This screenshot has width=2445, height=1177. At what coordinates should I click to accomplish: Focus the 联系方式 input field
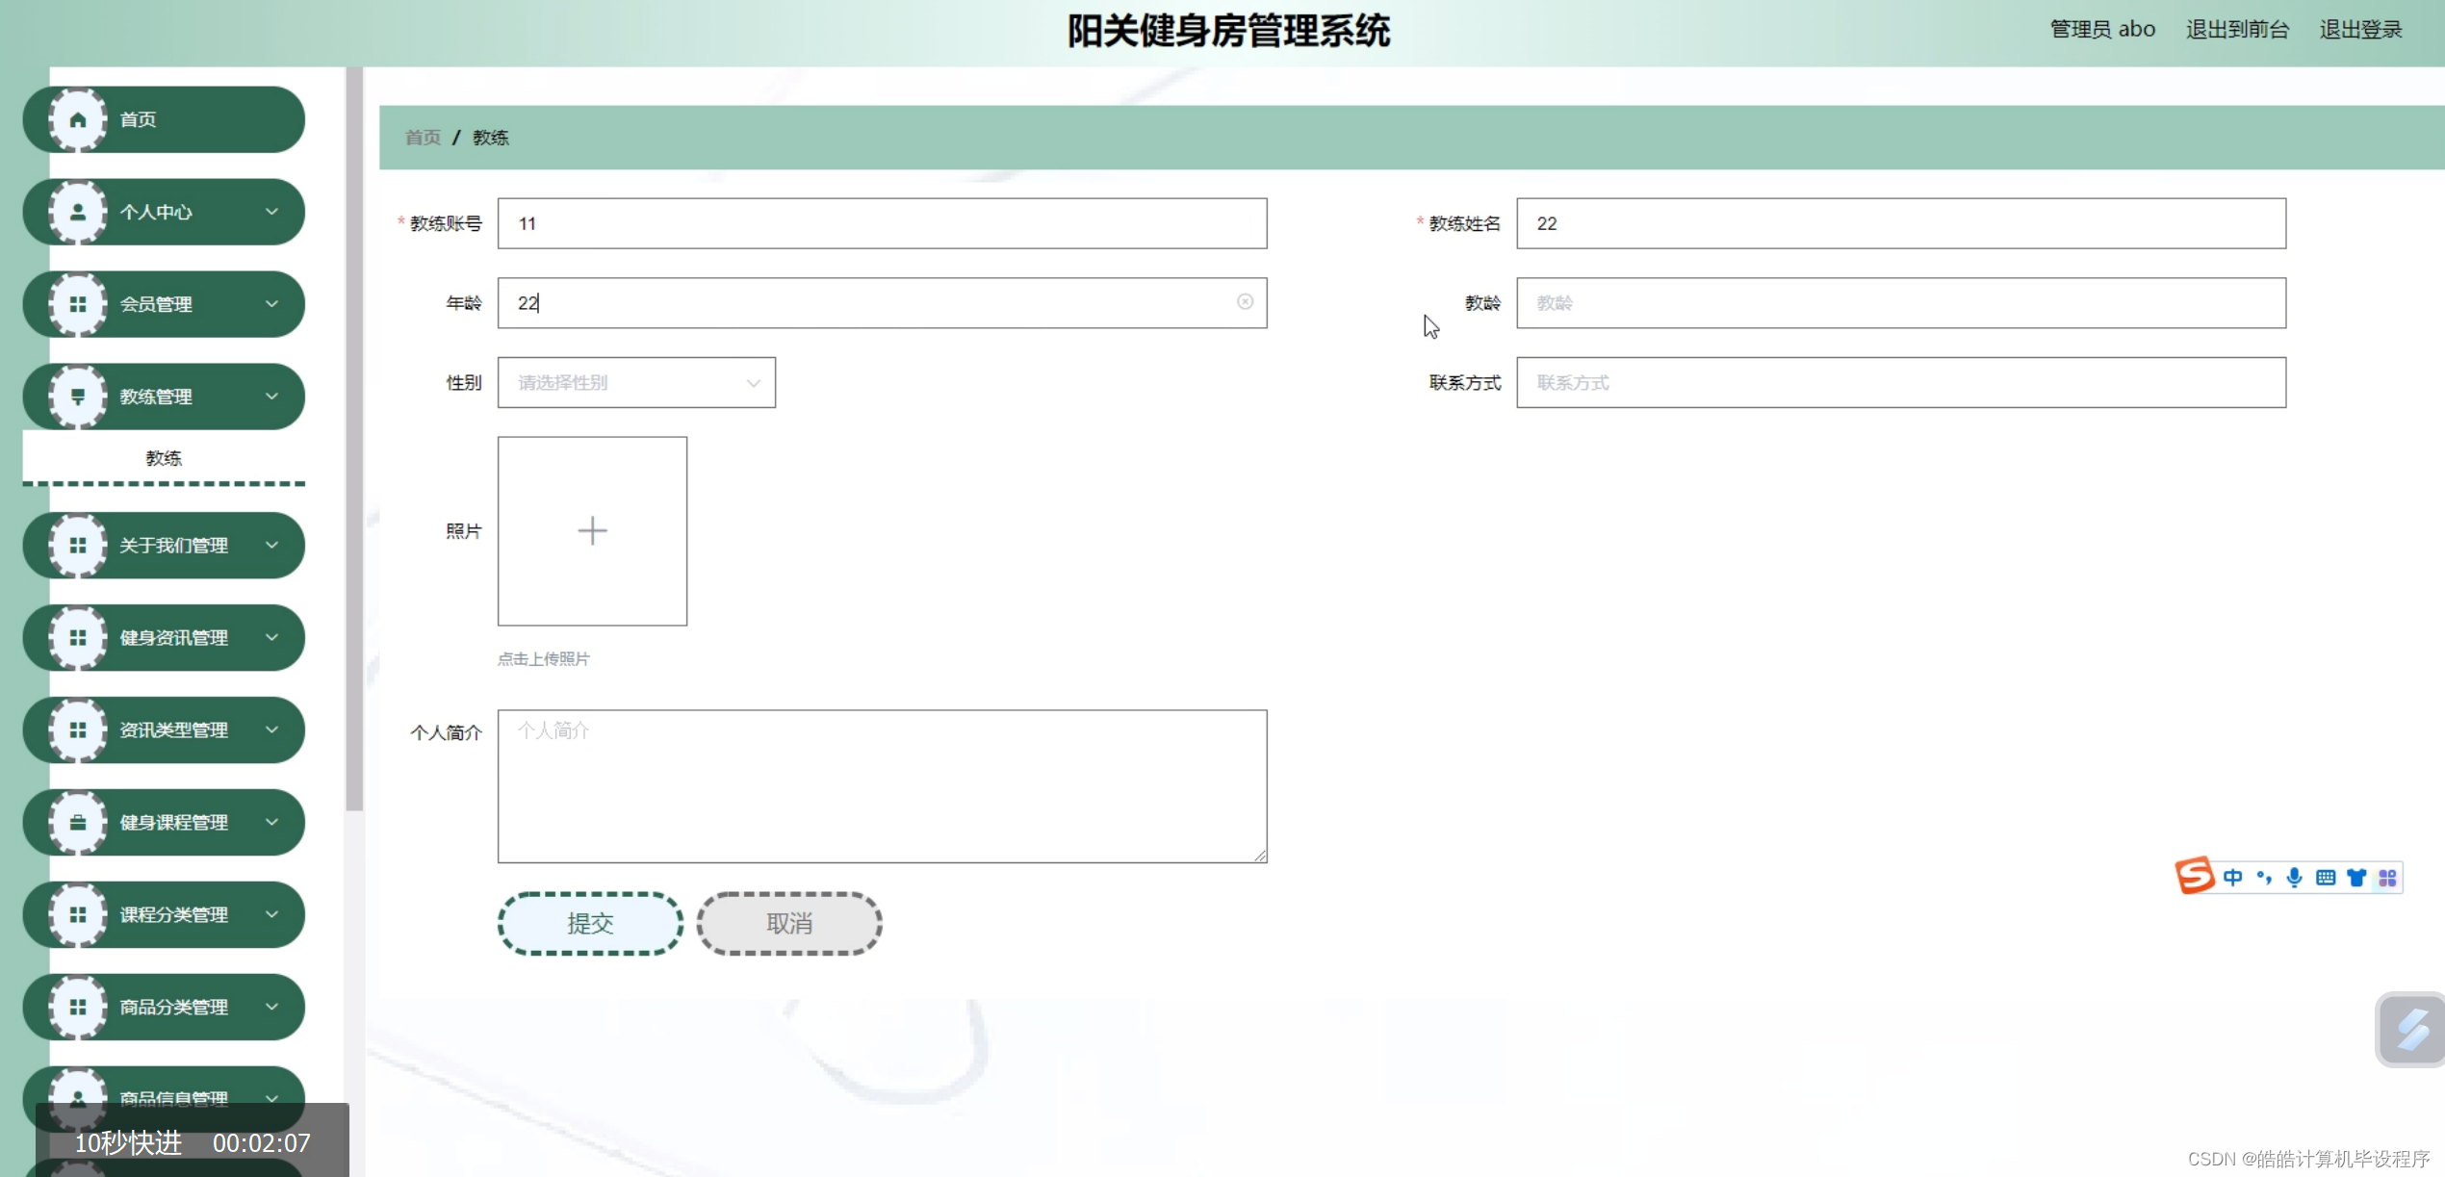(1900, 383)
